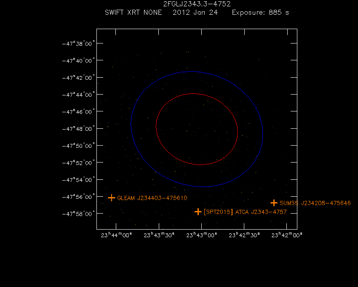
Task: Click the right ascension label 23h42m30s
Action: tap(244, 235)
